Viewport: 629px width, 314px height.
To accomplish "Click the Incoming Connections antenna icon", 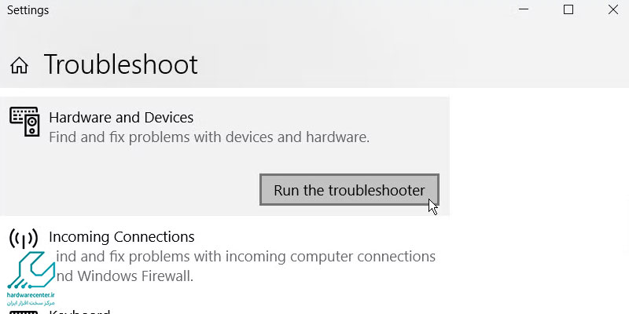I will (24, 239).
